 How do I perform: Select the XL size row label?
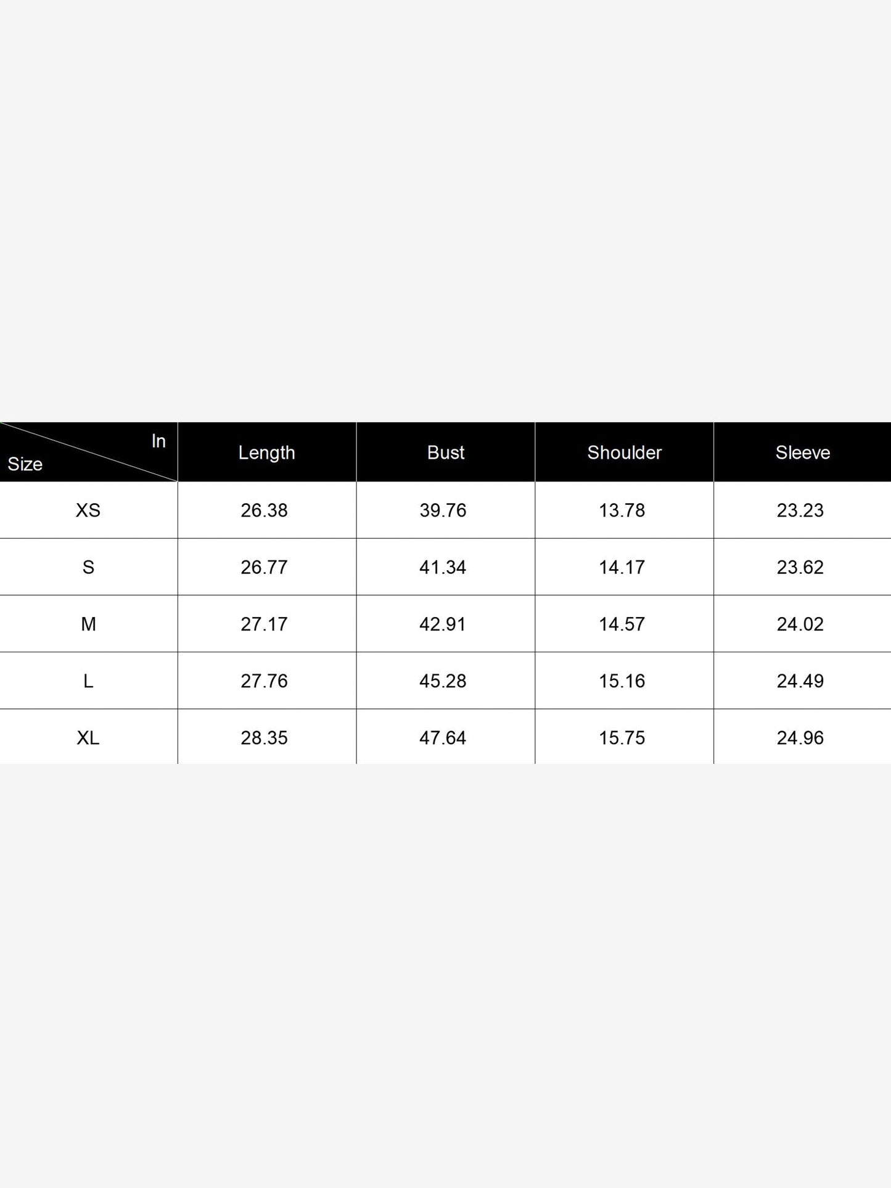pyautogui.click(x=88, y=738)
